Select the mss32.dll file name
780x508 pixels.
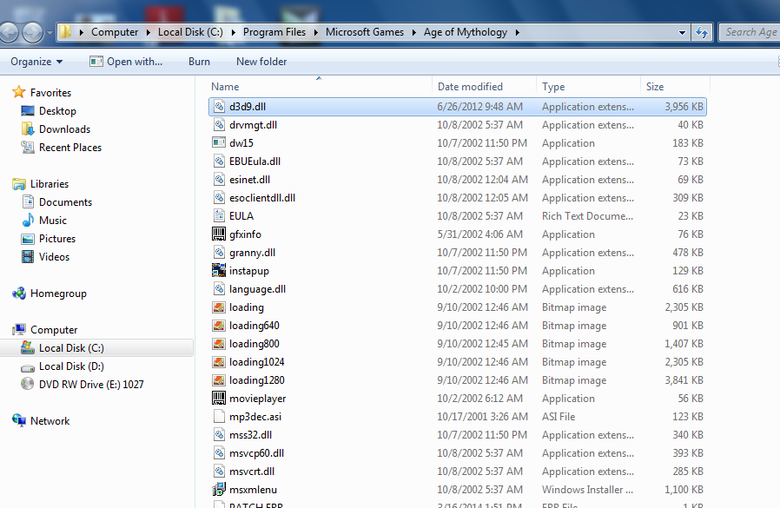[x=251, y=435]
